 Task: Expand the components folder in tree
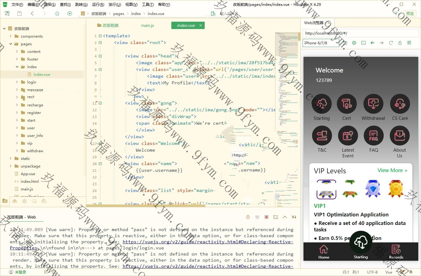coord(11,36)
